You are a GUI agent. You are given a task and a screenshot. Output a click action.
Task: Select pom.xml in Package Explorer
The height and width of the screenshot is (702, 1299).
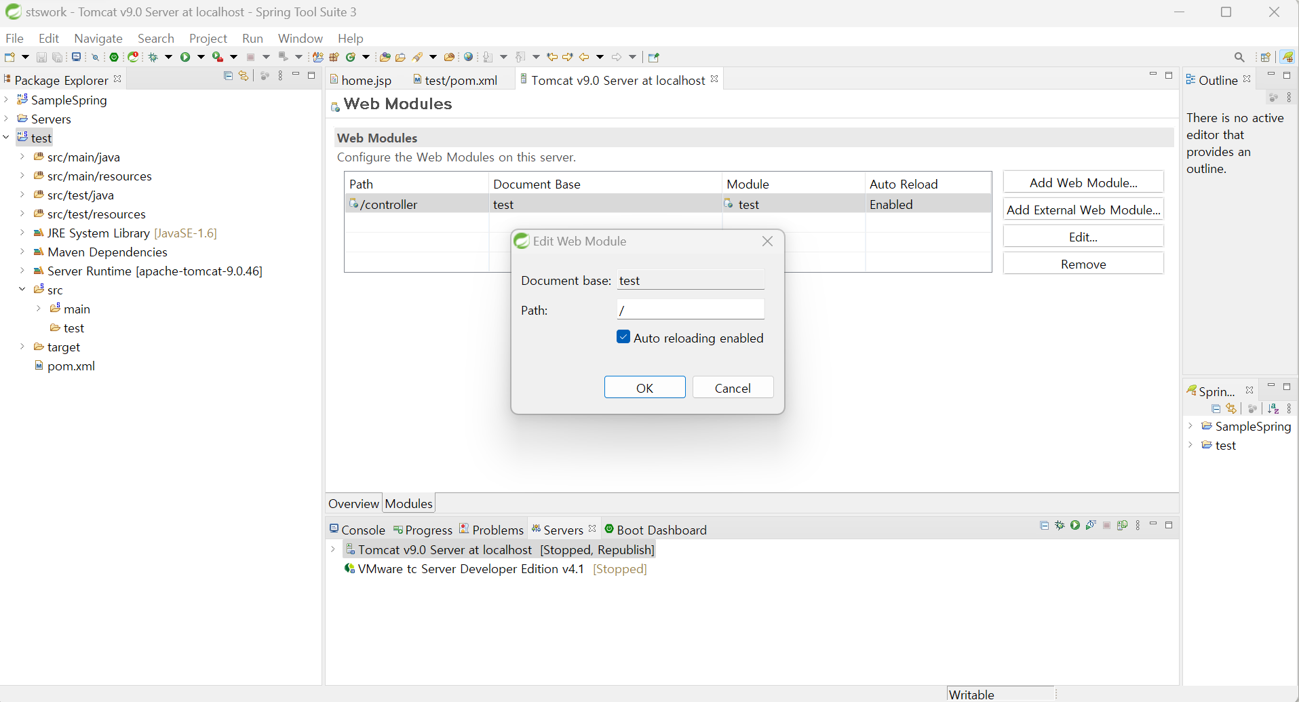tap(64, 366)
